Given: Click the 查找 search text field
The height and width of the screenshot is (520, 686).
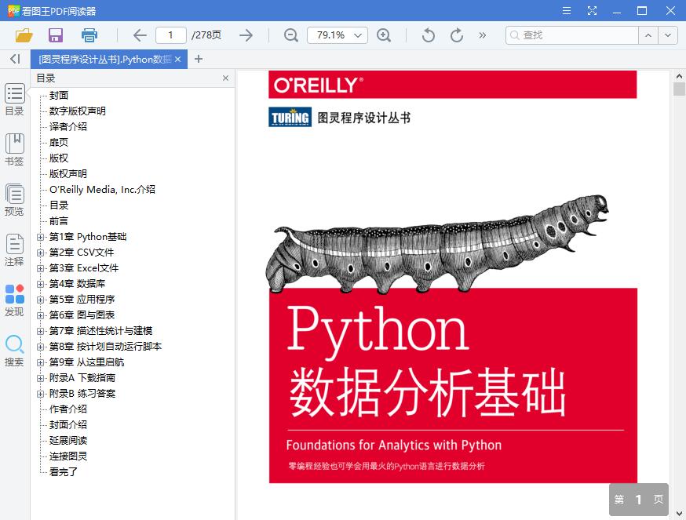Looking at the screenshot, I should (x=572, y=35).
